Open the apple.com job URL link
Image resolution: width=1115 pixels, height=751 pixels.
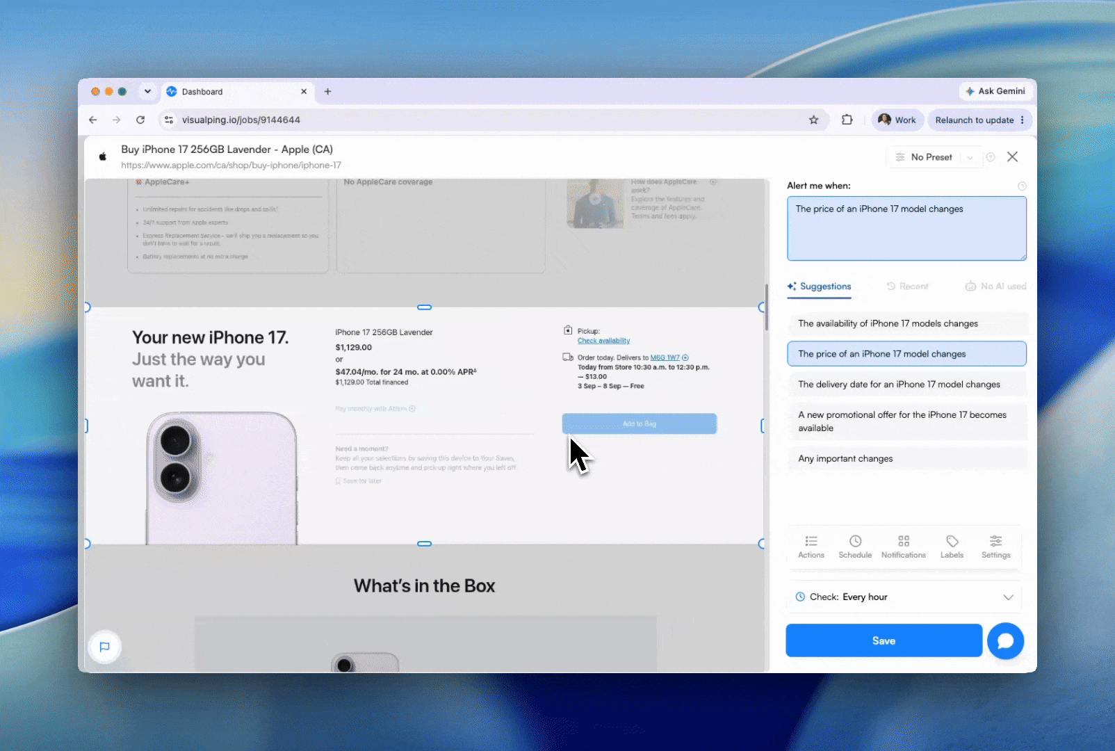pos(231,165)
